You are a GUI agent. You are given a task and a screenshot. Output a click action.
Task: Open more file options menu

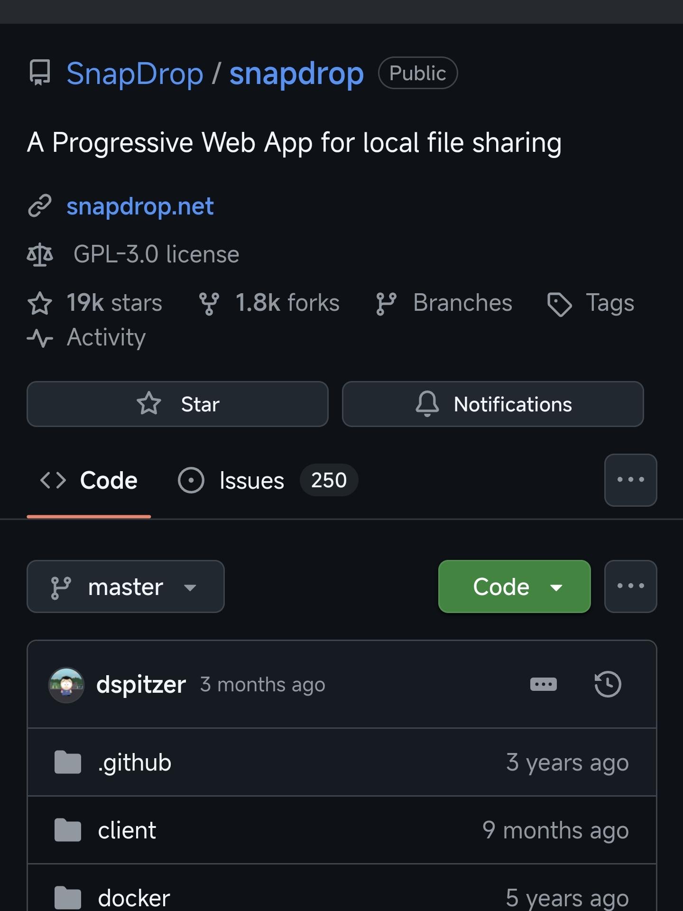point(630,586)
